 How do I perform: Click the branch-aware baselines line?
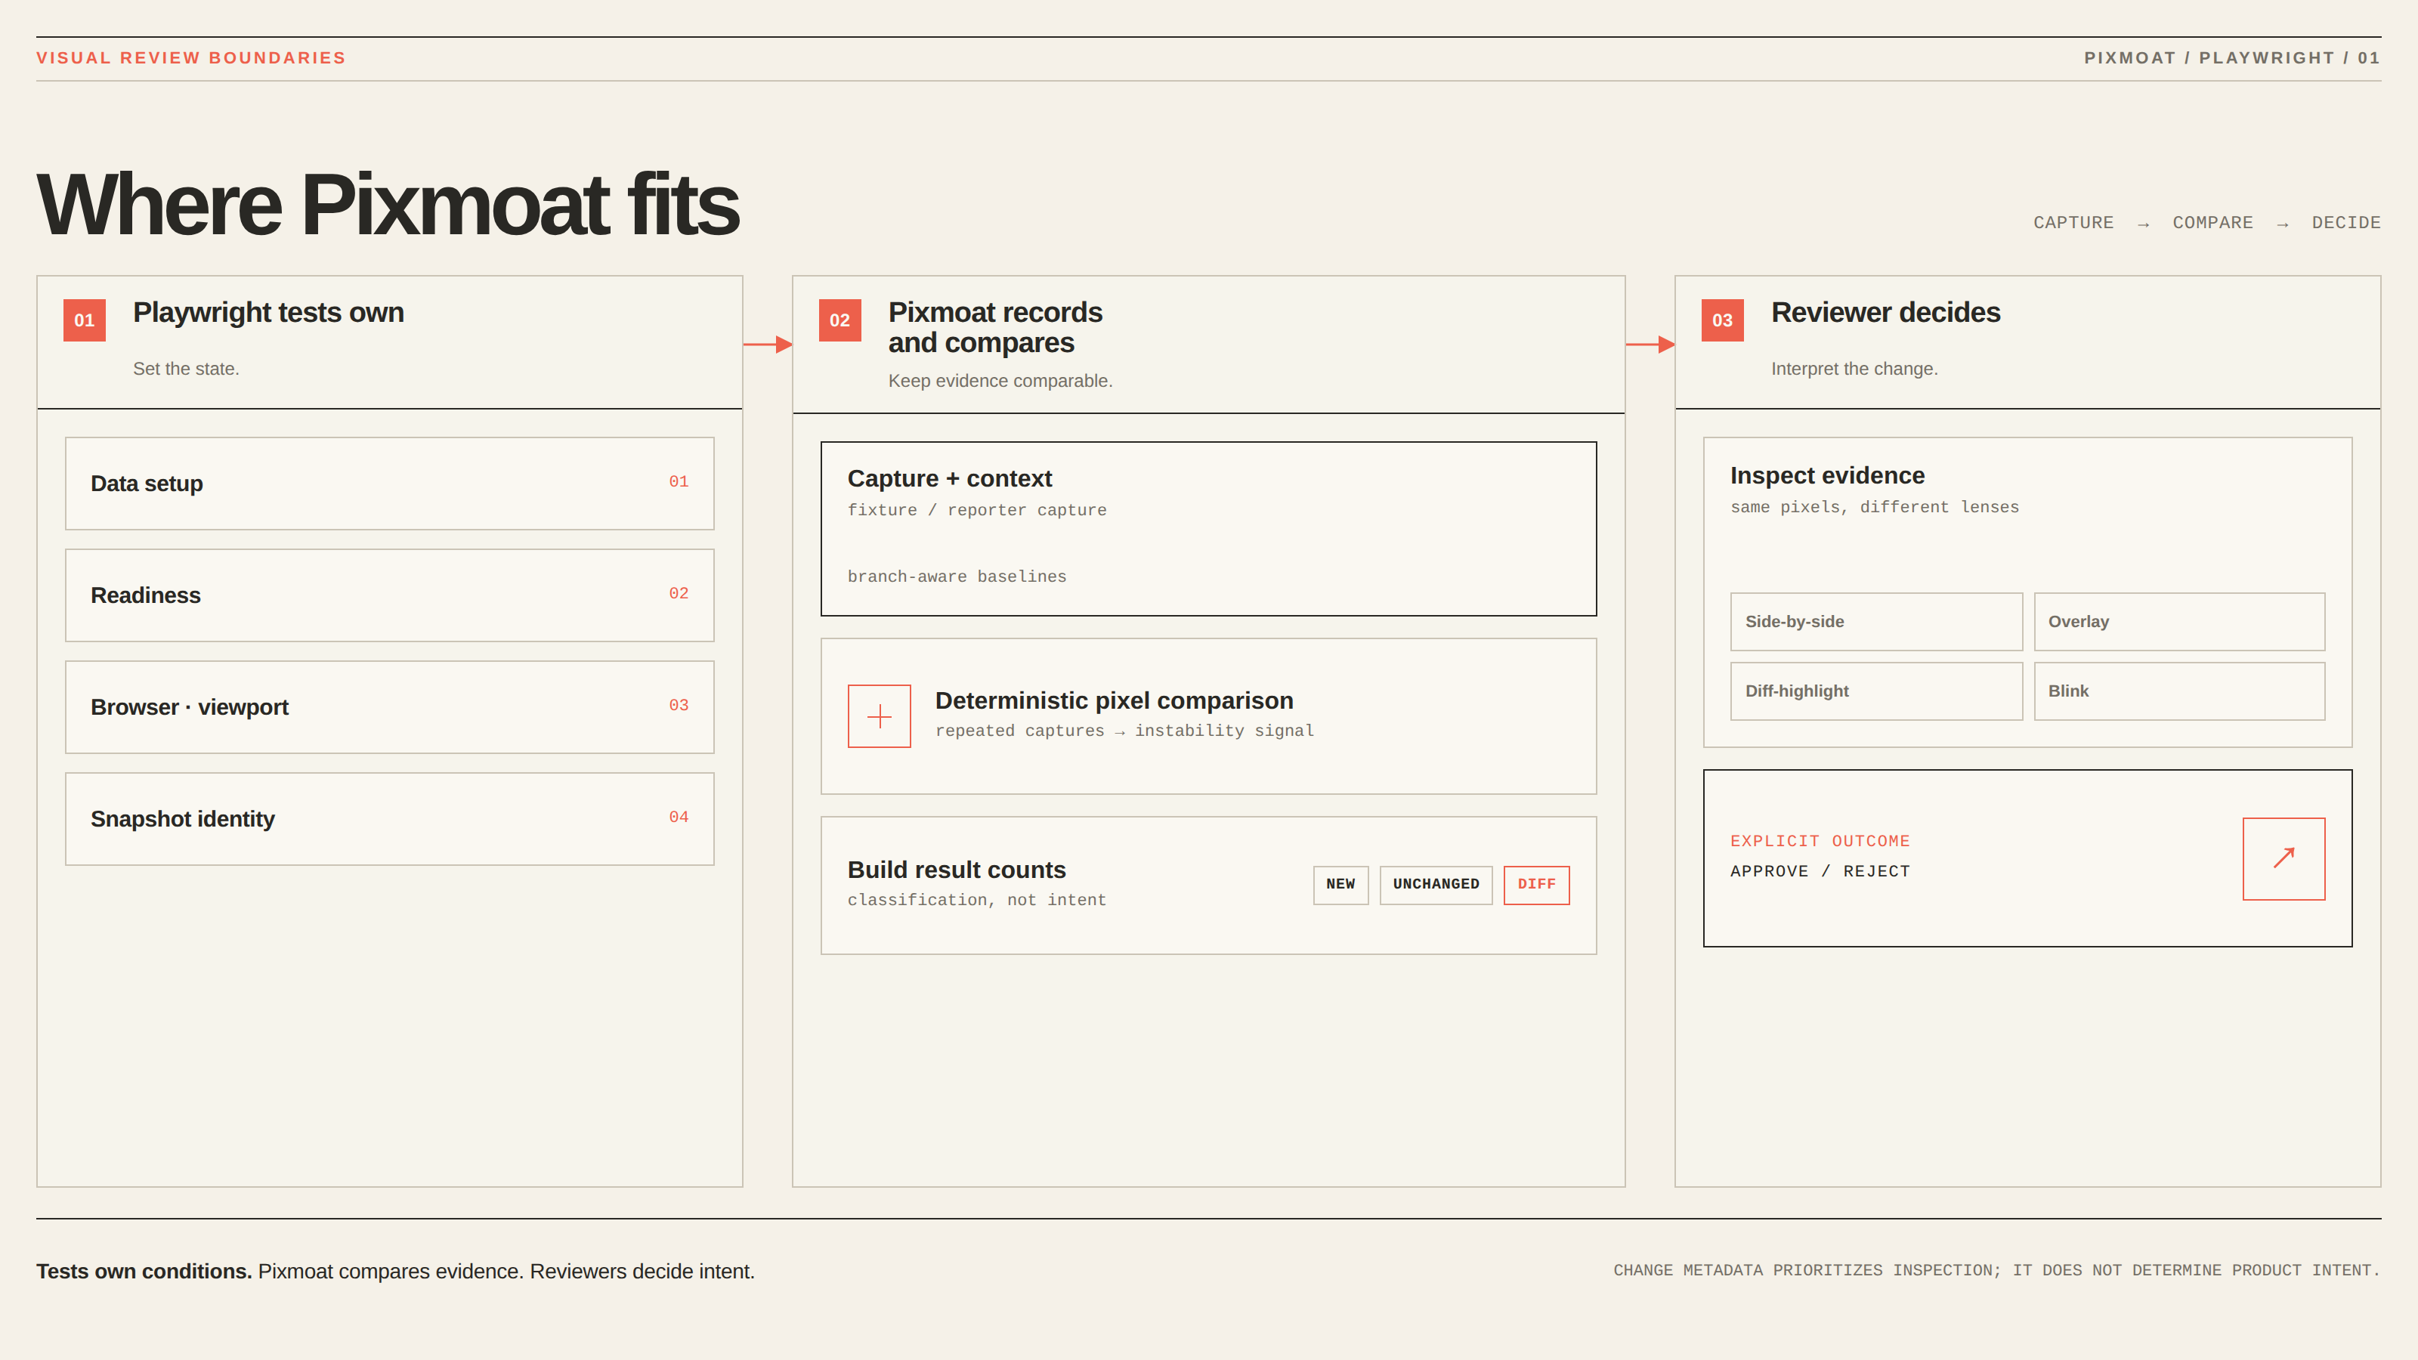(x=956, y=576)
